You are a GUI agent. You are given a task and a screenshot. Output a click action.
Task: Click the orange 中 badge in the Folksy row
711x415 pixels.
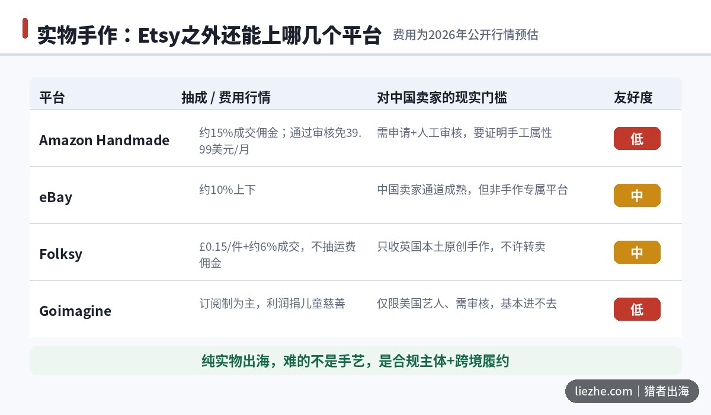(x=637, y=253)
